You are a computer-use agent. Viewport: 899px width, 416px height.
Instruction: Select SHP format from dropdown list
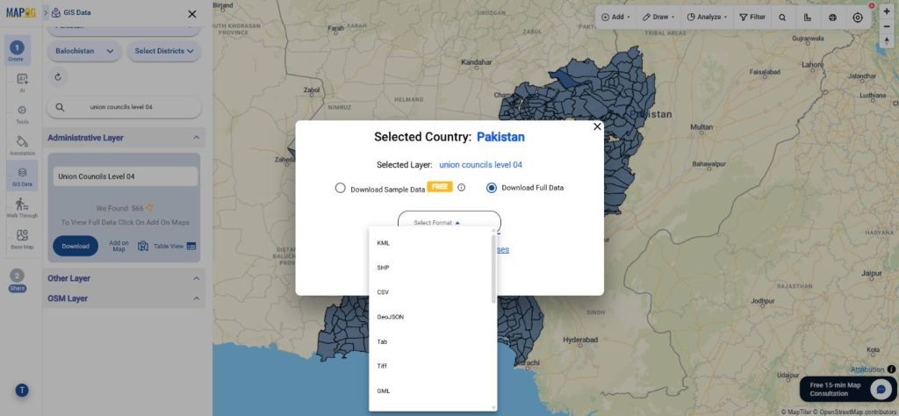pos(432,268)
